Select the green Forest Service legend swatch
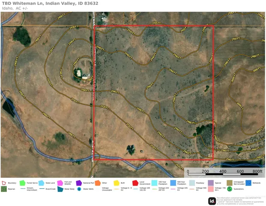Screen dimensions: 266x206 point(22,183)
